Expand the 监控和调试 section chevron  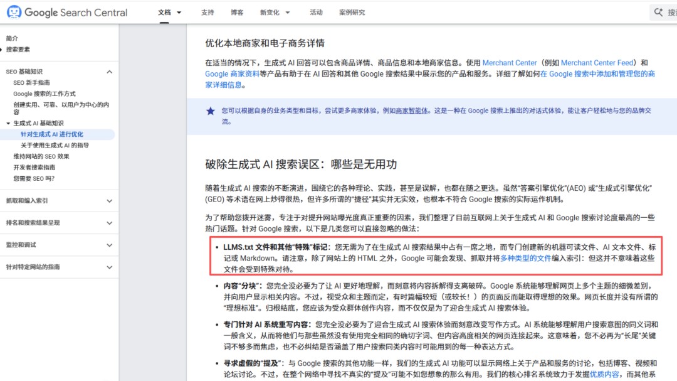109,245
